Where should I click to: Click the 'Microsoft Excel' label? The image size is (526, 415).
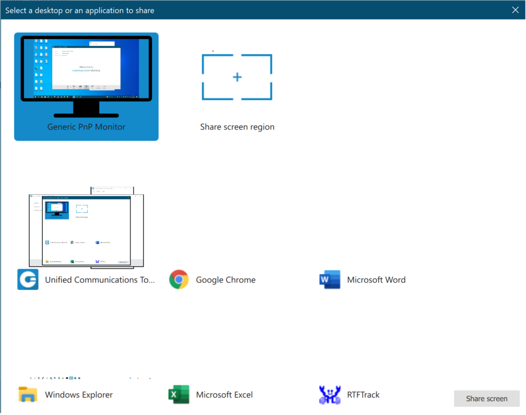click(x=224, y=395)
